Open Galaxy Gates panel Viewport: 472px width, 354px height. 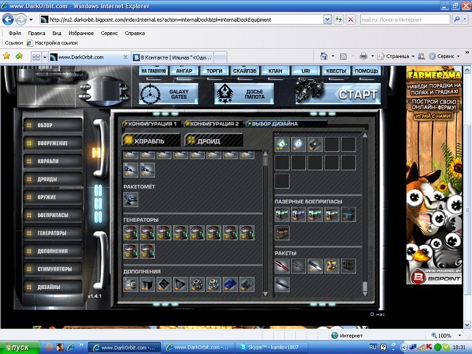[168, 93]
